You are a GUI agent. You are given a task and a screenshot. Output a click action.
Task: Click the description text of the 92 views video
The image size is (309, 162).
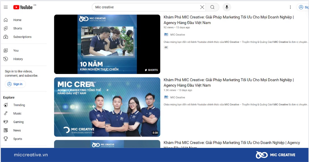(x=236, y=42)
